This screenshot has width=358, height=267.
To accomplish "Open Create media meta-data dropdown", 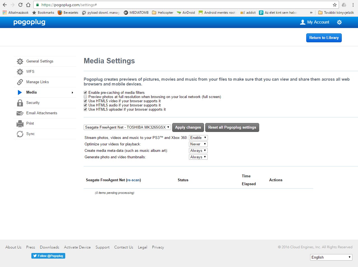I will (x=198, y=150).
